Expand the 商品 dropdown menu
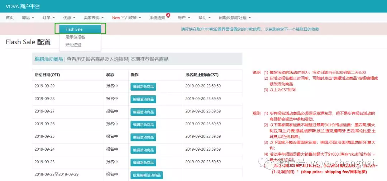 [28, 18]
